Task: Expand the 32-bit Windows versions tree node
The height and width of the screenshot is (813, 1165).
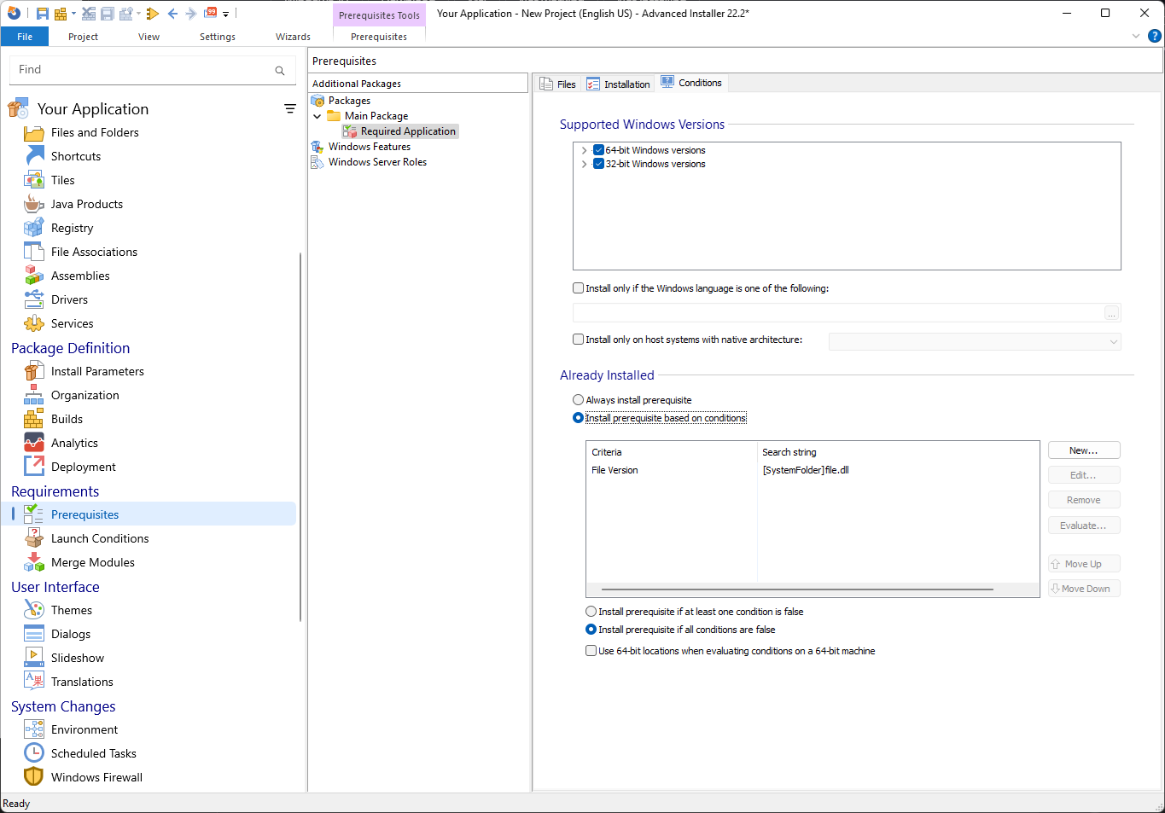Action: click(584, 164)
